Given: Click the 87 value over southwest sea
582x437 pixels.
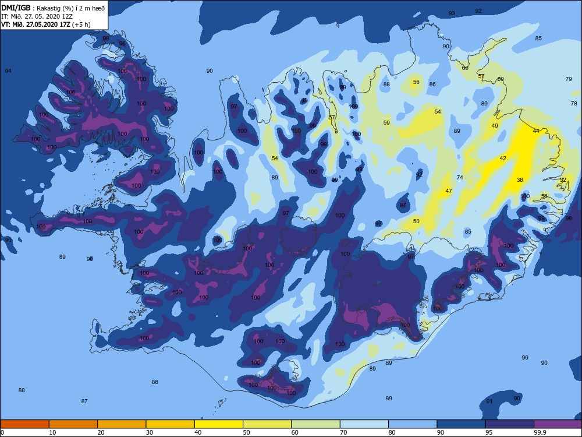Looking at the screenshot, I should click(x=84, y=401).
